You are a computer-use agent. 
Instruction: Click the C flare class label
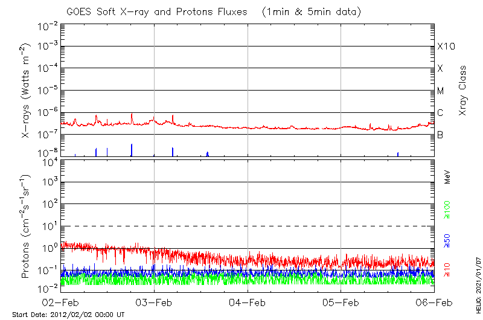click(440, 113)
